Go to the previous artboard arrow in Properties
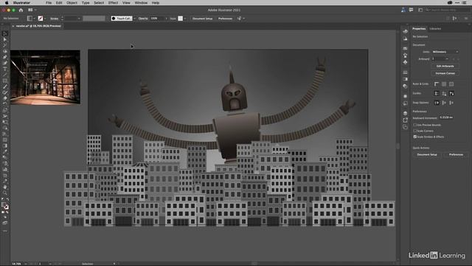Viewport: 472px width, 266px height. click(454, 59)
